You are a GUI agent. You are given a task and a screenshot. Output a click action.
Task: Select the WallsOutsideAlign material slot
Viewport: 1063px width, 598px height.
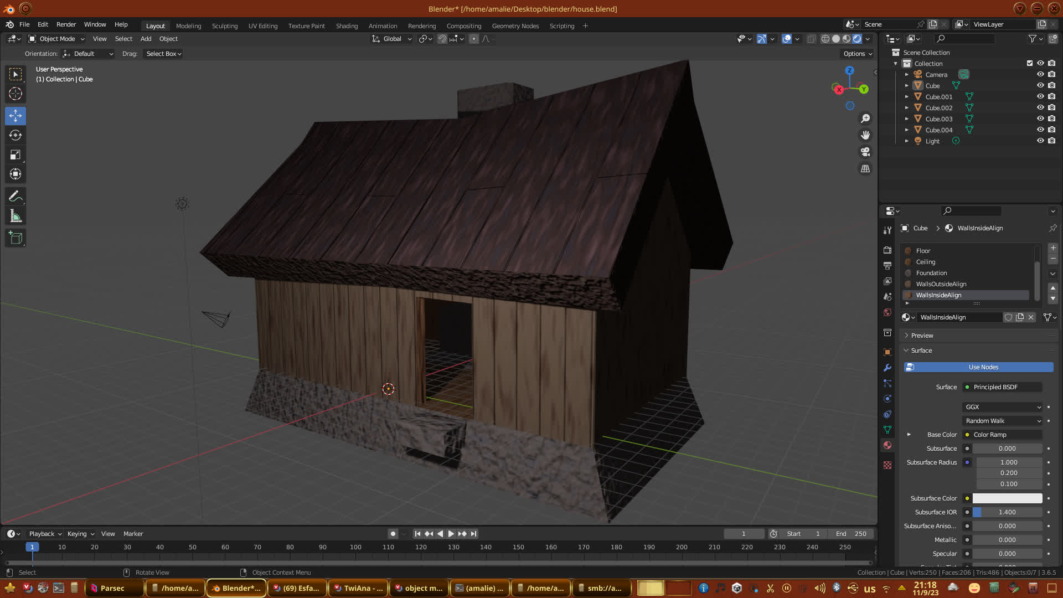[941, 284]
